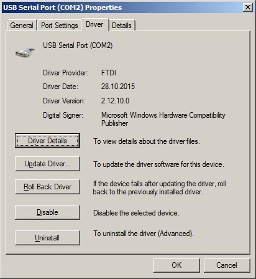Viewport: 256px width, 279px height.
Task: Click the Driver Details button
Action: pyautogui.click(x=47, y=141)
